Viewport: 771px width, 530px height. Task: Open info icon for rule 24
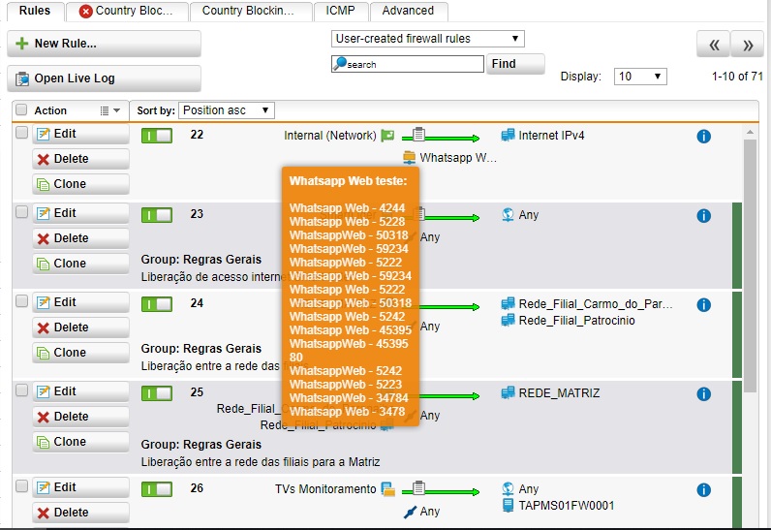pyautogui.click(x=703, y=305)
